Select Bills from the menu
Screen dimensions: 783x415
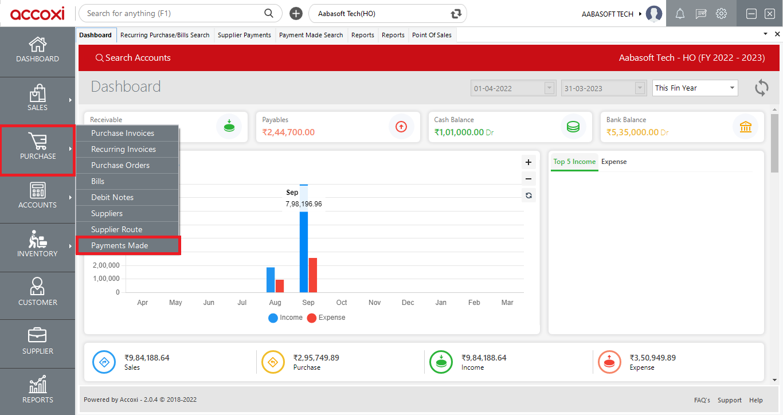(127, 181)
